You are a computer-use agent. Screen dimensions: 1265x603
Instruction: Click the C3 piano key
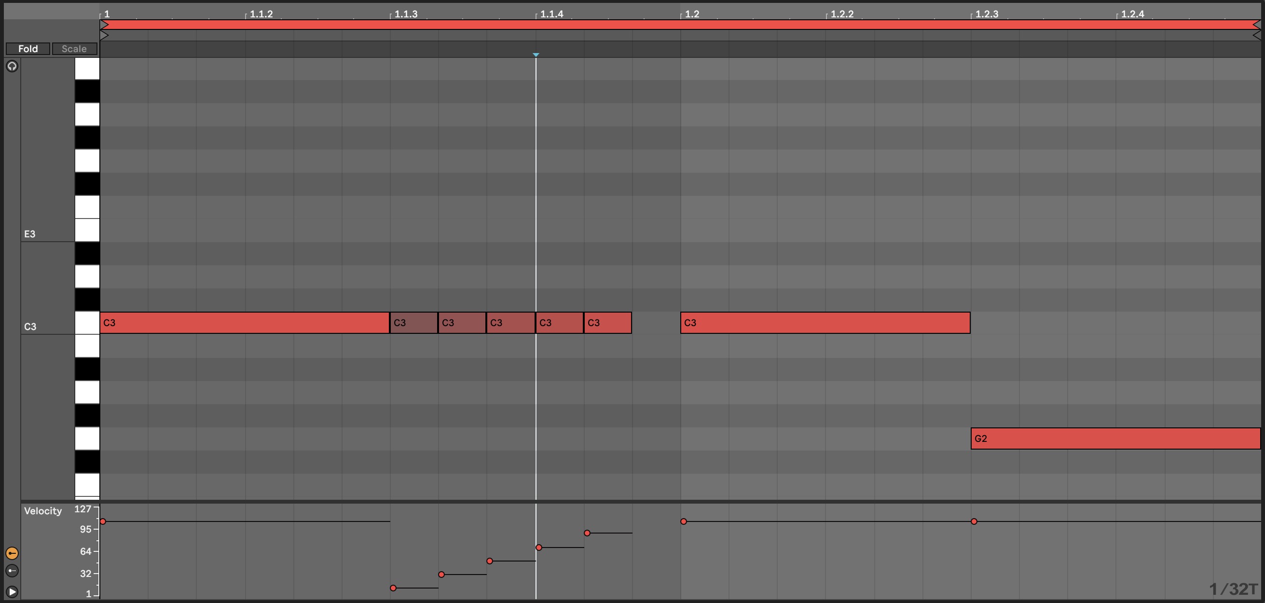coord(87,323)
